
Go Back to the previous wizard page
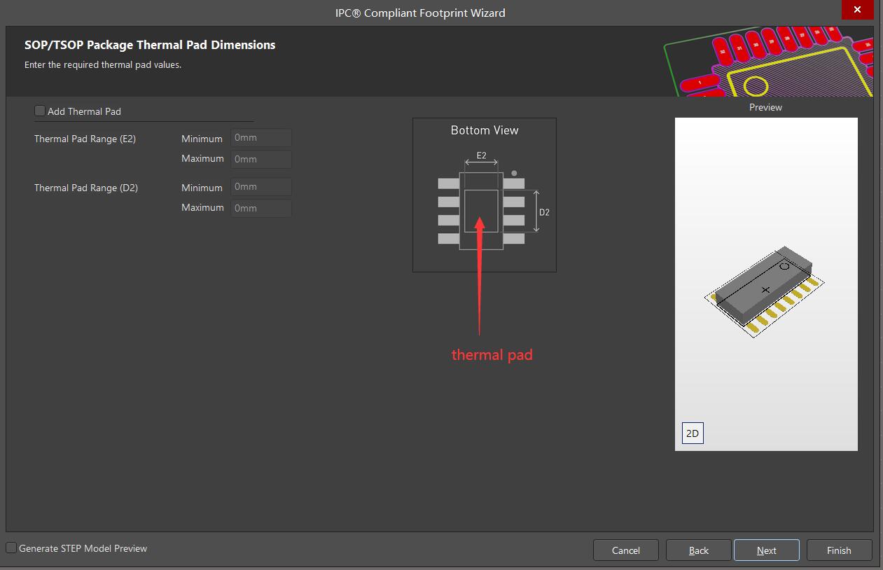point(699,550)
